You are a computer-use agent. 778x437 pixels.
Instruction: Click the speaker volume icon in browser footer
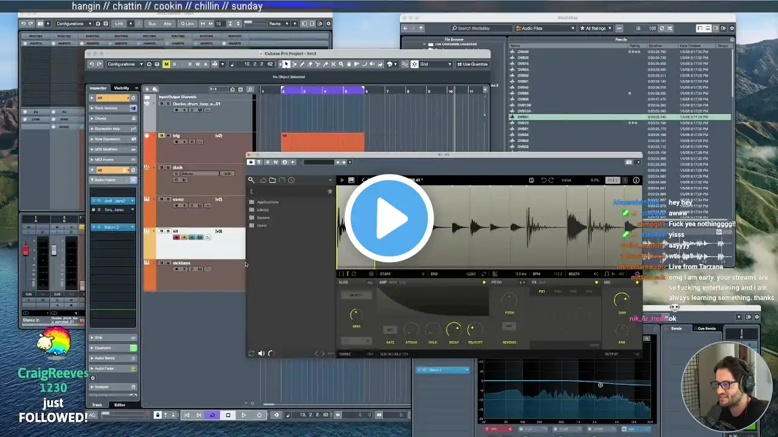[261, 353]
